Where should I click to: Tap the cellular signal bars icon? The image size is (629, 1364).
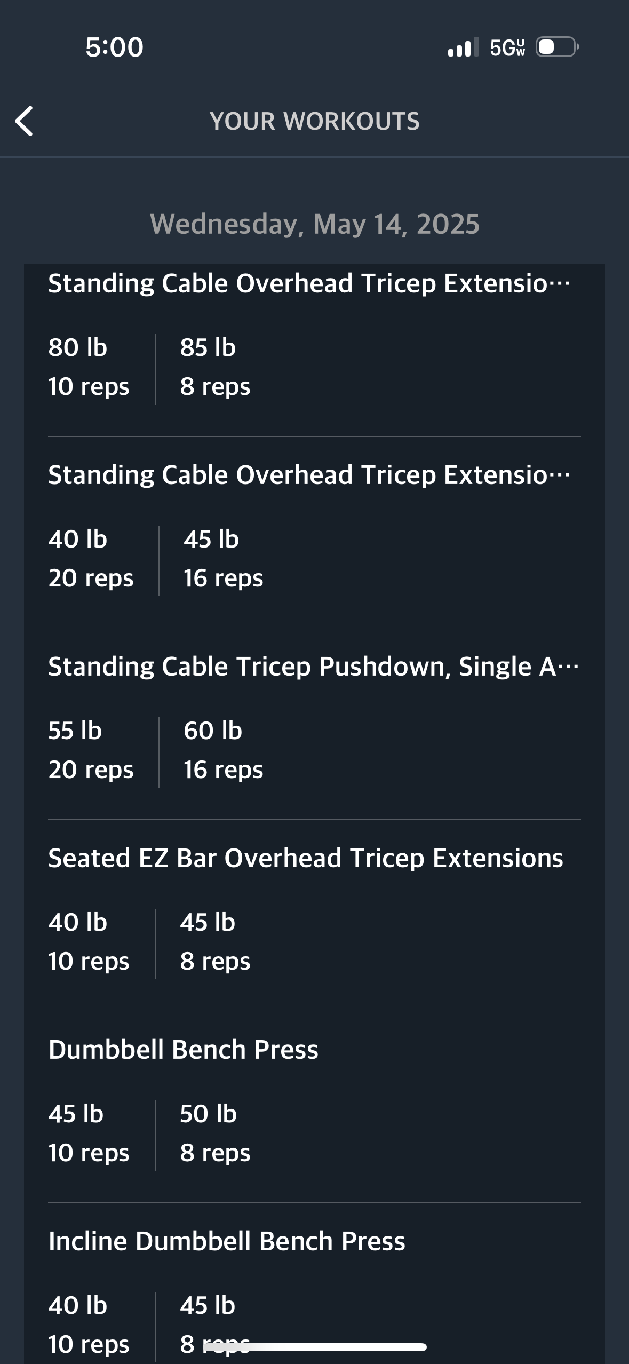[x=463, y=47]
